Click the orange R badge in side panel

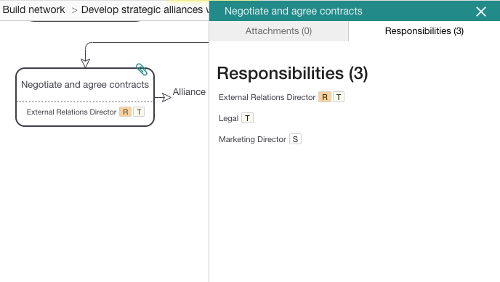(325, 97)
